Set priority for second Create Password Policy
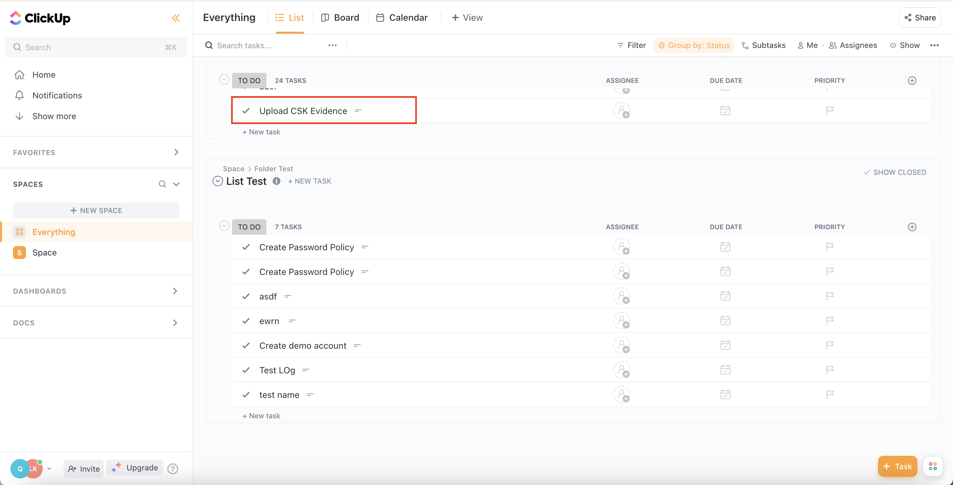This screenshot has height=485, width=953. pyautogui.click(x=830, y=272)
